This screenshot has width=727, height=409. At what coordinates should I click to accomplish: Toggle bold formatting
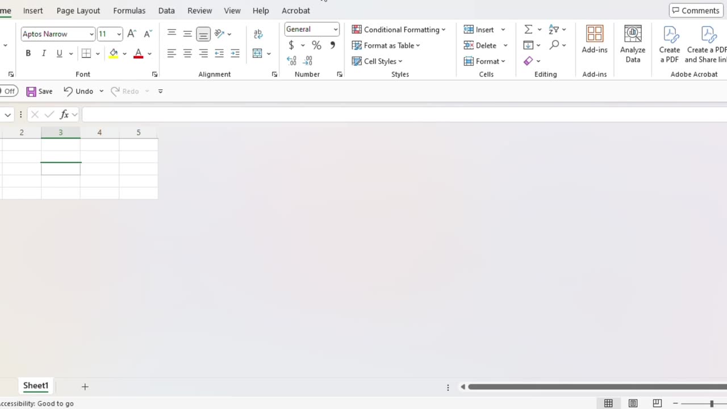(28, 53)
